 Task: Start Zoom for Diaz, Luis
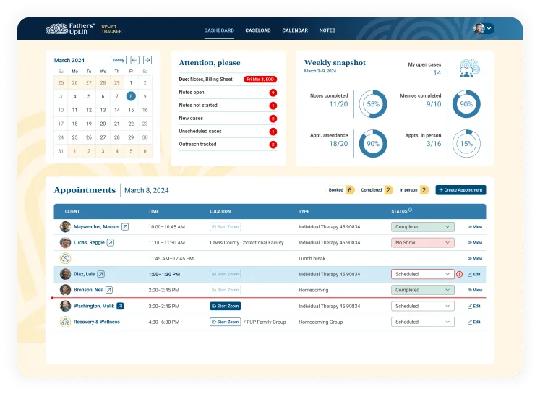[x=226, y=274]
